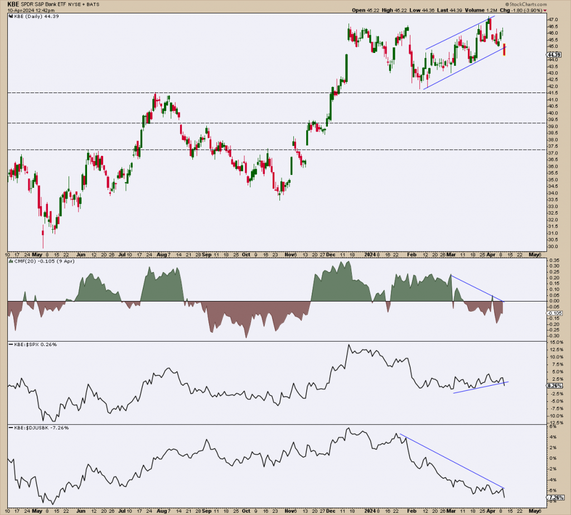Click the 15.0% label on the KBE:$SPX axis
The height and width of the screenshot is (515, 571).
[556, 342]
